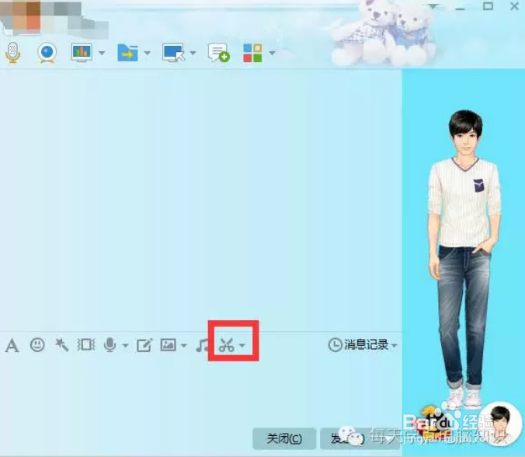
Task: Expand the apps grid dropdown arrow
Action: tap(273, 53)
